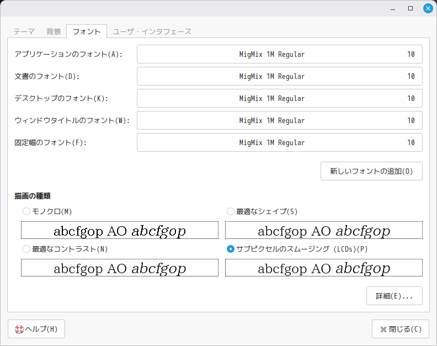Switch to the 背景 tab
The image size is (437, 346).
[x=54, y=31]
